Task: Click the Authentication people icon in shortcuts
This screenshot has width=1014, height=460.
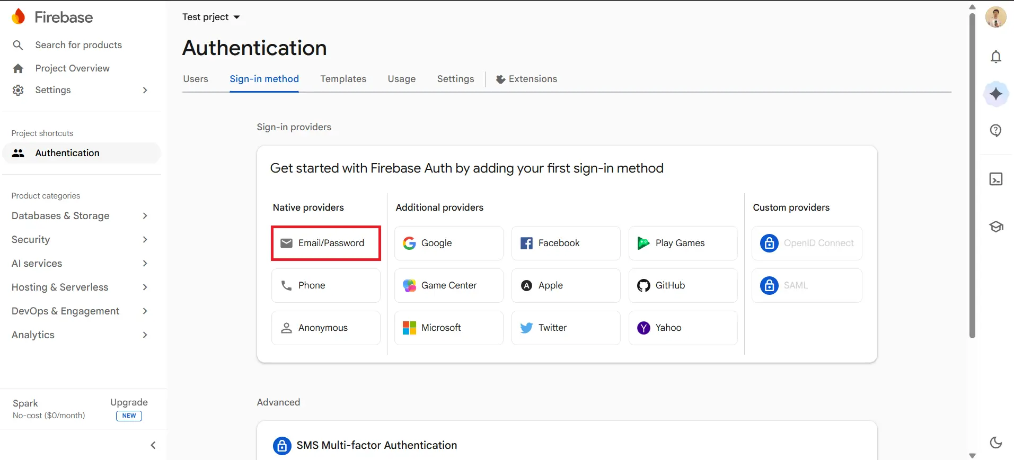Action: [x=18, y=153]
